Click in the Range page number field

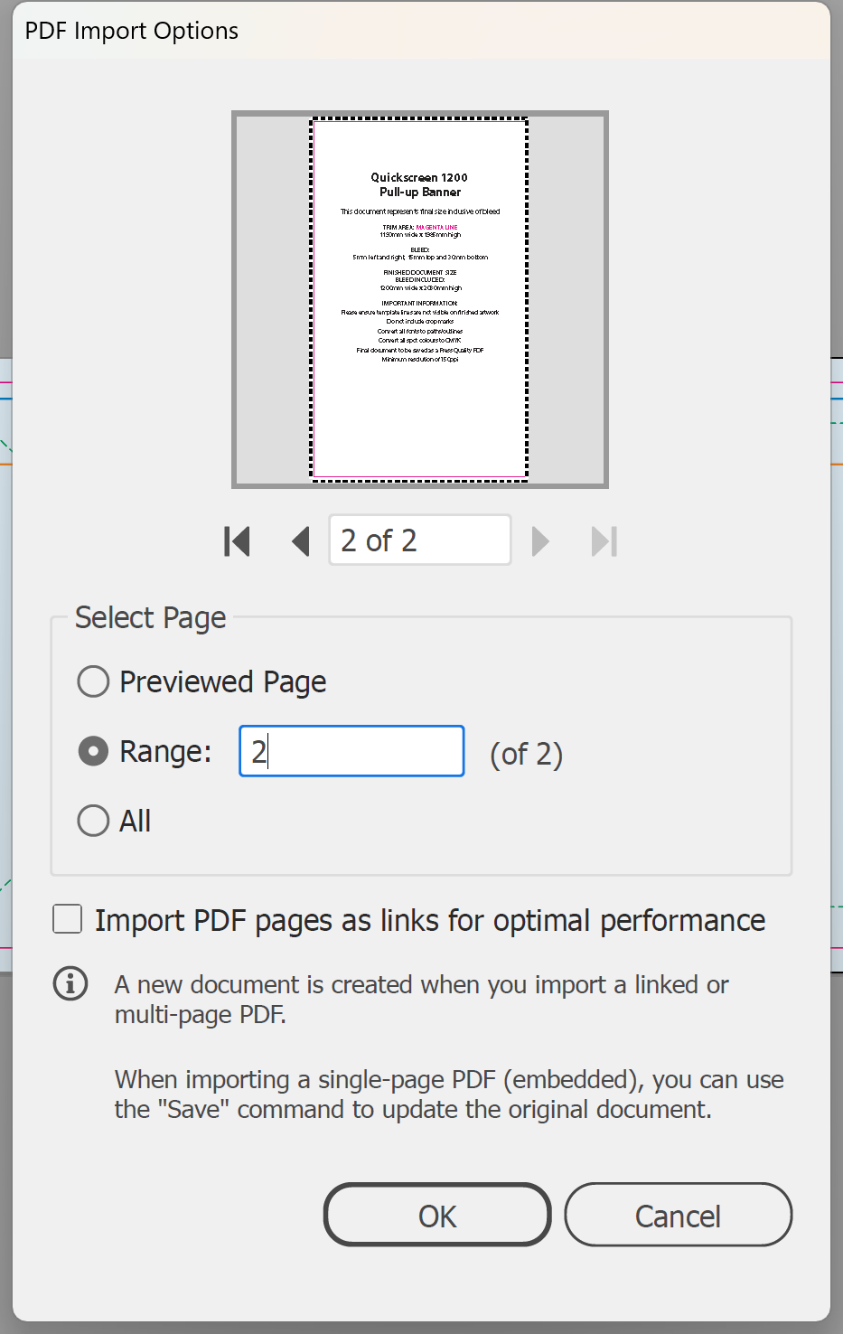[x=351, y=751]
